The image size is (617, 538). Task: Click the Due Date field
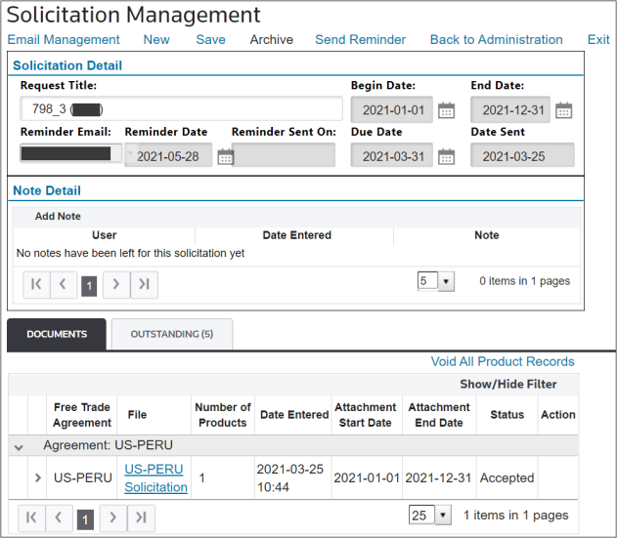pos(392,155)
